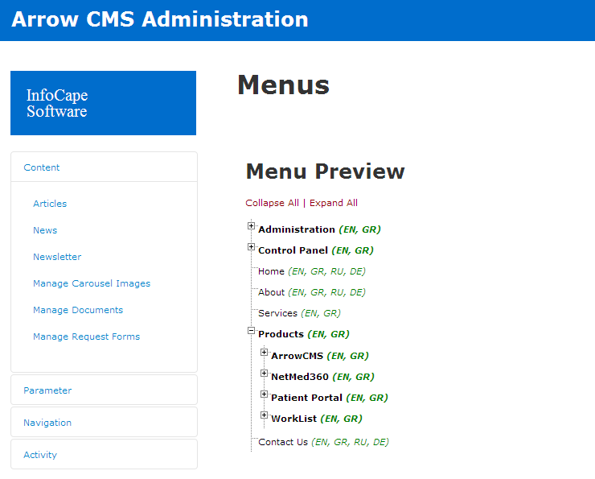Click the Expand All link
This screenshot has height=479, width=595.
coord(334,203)
